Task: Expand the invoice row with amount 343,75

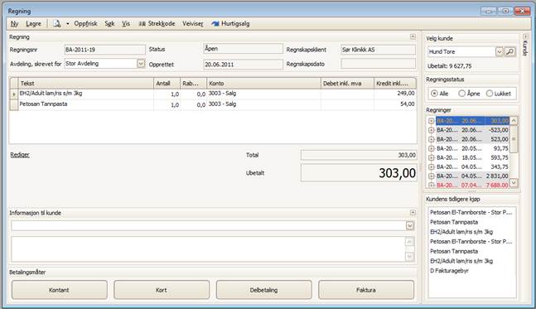Action: [432, 167]
